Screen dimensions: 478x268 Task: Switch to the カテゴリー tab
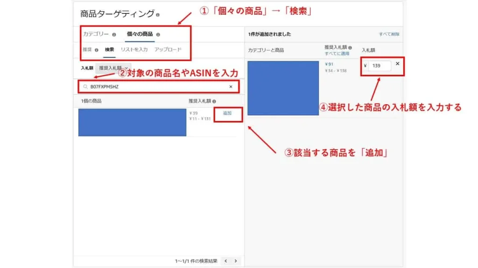point(96,34)
